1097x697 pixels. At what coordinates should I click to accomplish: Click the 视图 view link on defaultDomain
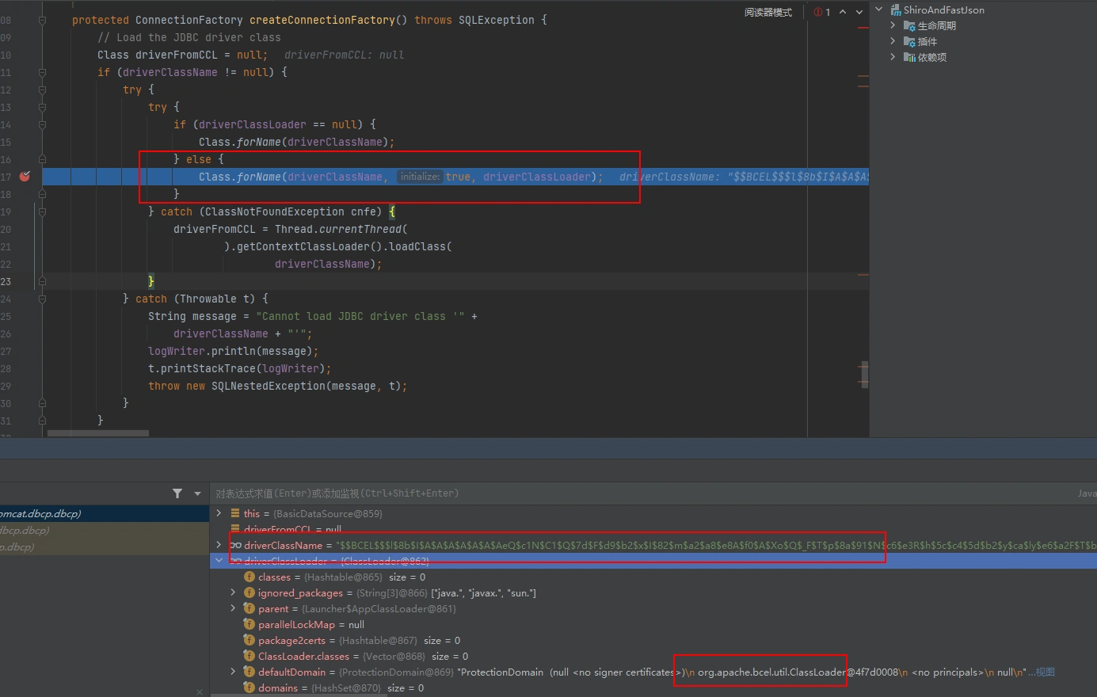[1046, 672]
